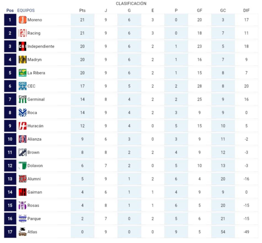Click the DIF column header

pyautogui.click(x=246, y=10)
